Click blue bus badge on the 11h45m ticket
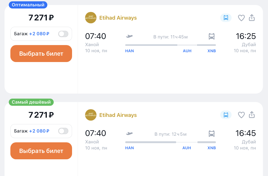The height and width of the screenshot is (176, 268). [226, 18]
